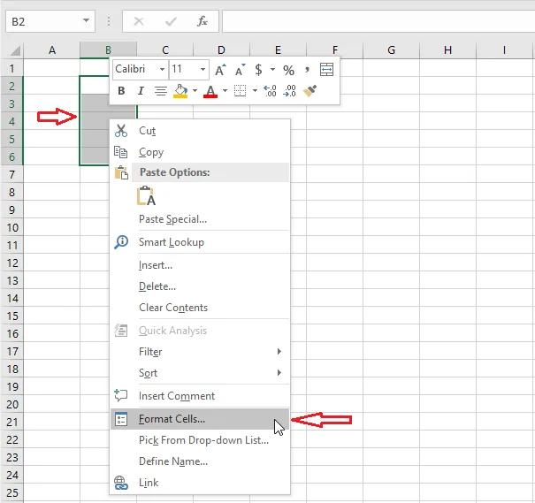The height and width of the screenshot is (503, 535).
Task: Click the Format Painter brush icon
Action: [310, 91]
